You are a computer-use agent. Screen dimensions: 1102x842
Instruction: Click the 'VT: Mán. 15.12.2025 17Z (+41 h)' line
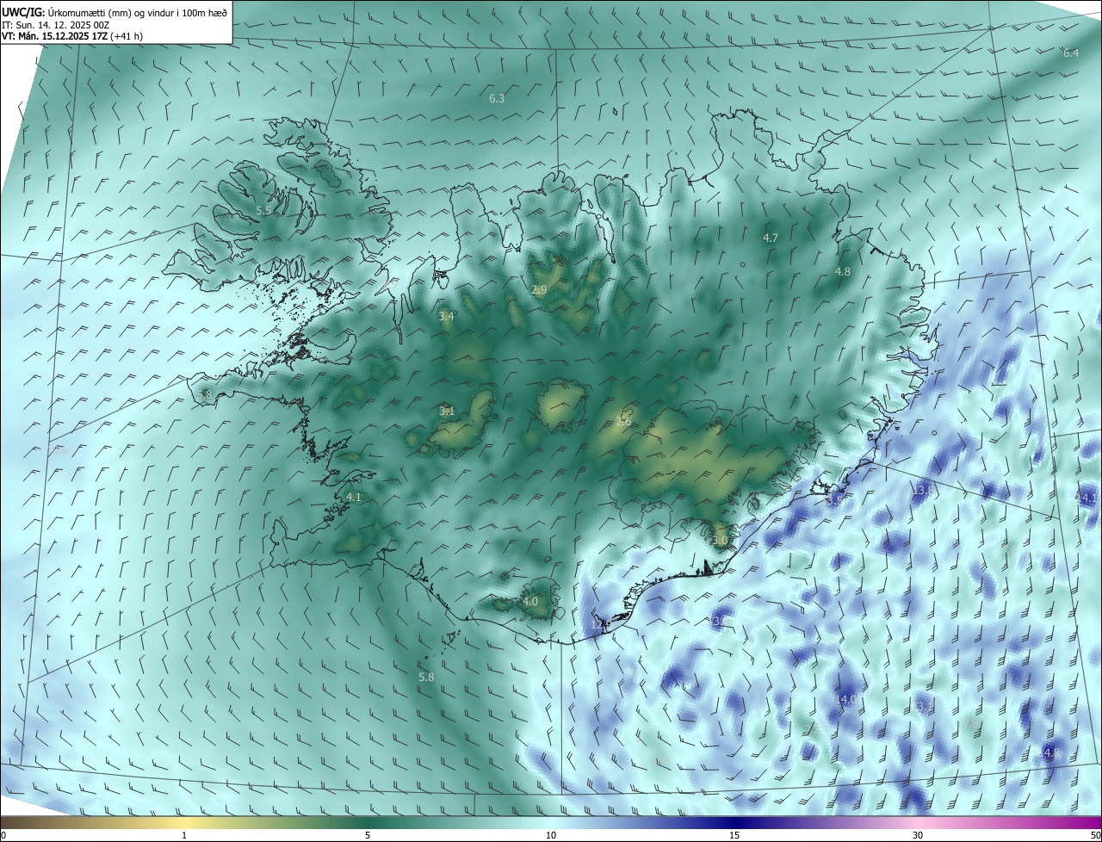click(72, 36)
